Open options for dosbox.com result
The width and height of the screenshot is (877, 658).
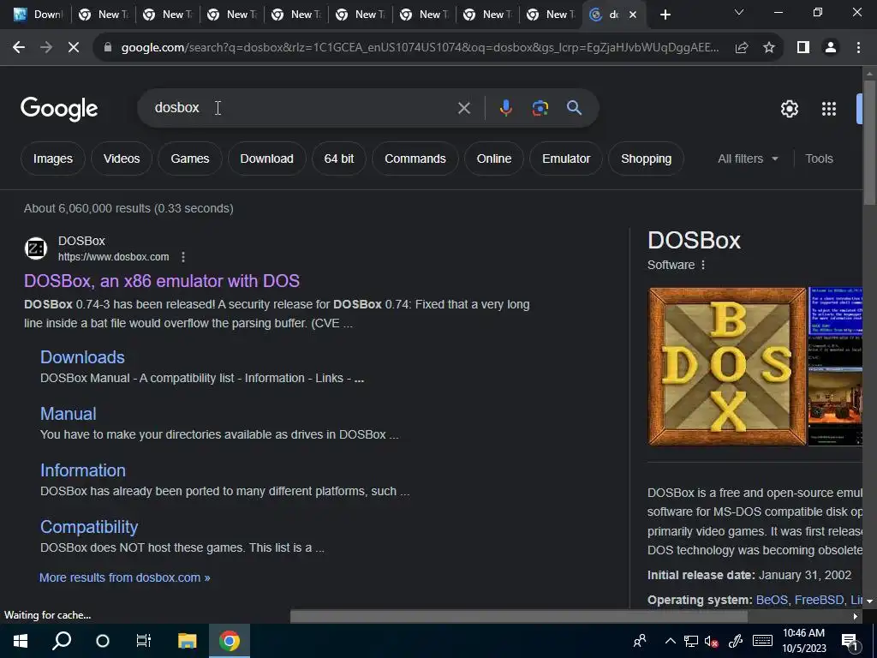(183, 257)
